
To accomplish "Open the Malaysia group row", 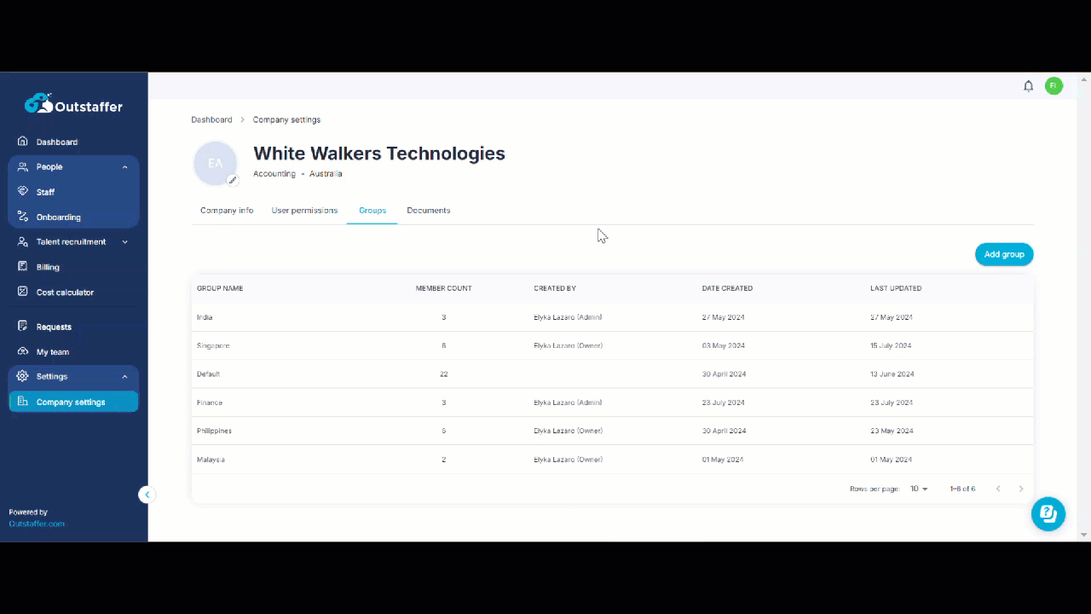I will (612, 460).
